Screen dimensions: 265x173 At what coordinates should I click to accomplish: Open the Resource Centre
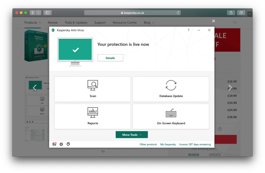pos(125,22)
